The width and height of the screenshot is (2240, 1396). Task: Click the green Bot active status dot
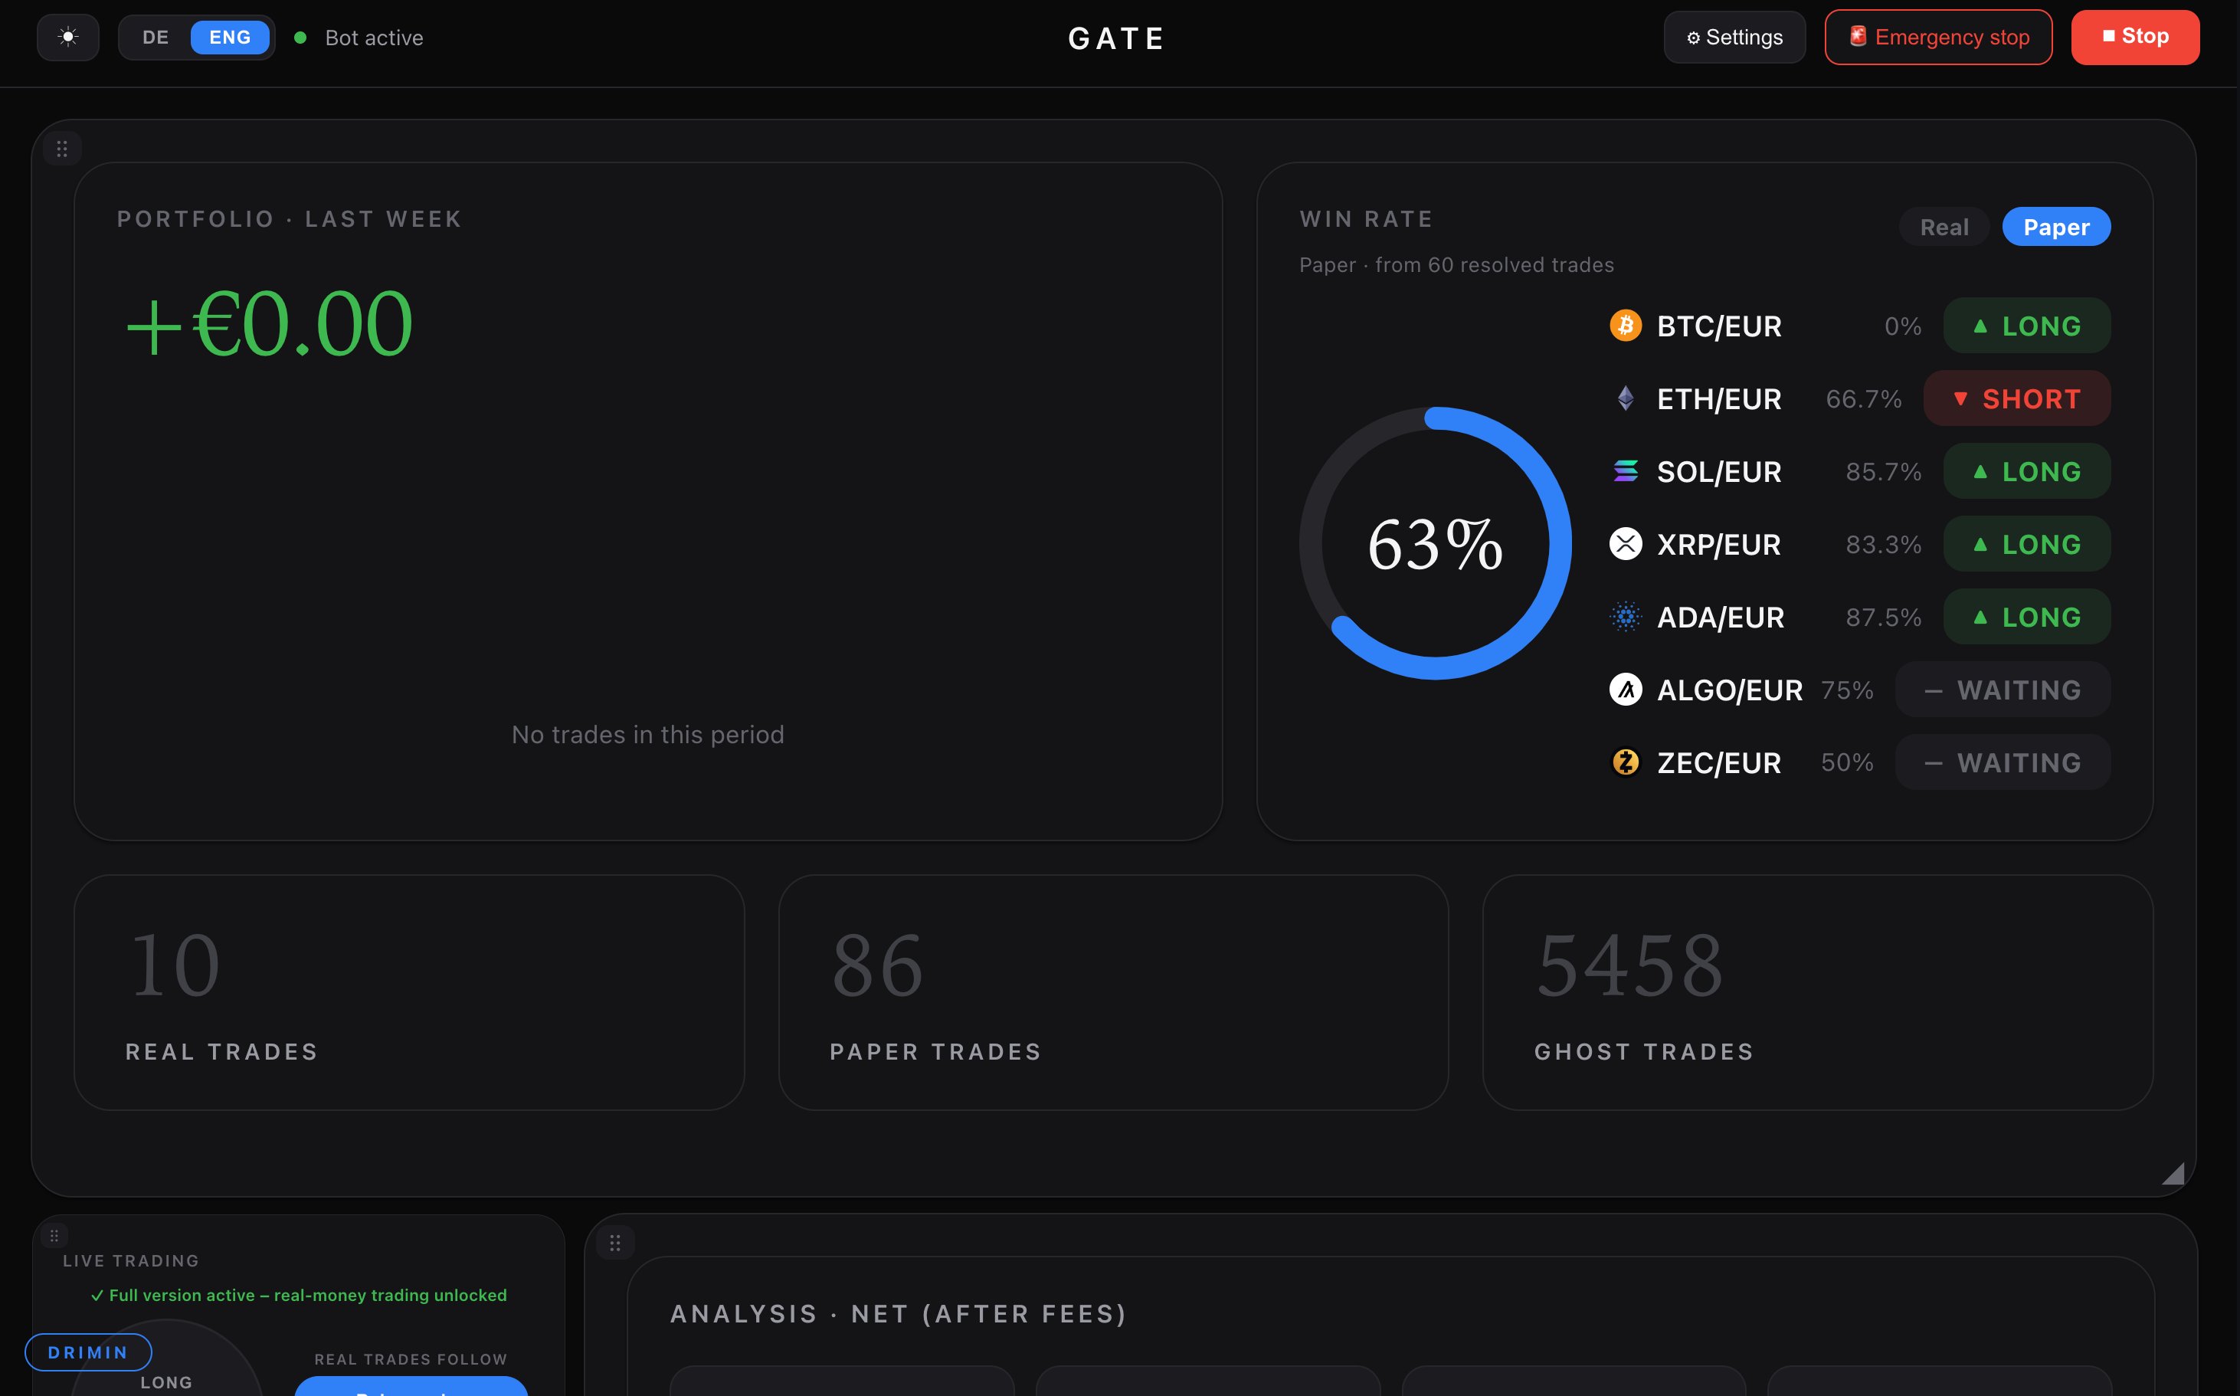tap(300, 38)
